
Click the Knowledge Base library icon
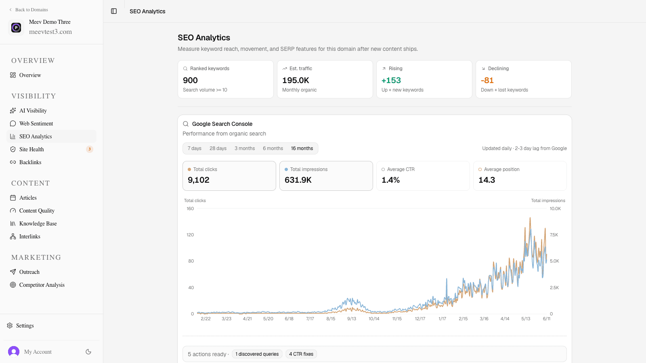[x=13, y=223]
